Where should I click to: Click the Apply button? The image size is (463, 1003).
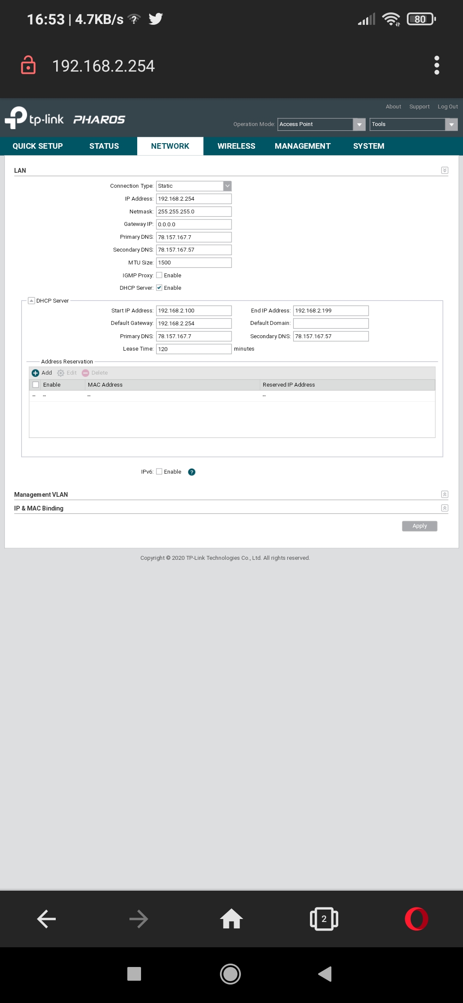419,526
